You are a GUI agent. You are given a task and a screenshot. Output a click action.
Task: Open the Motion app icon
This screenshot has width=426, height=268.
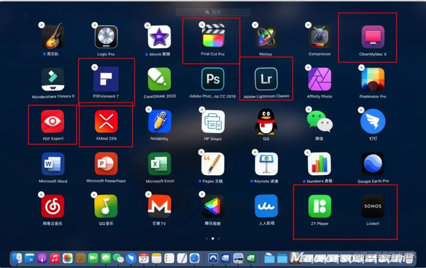tap(266, 37)
